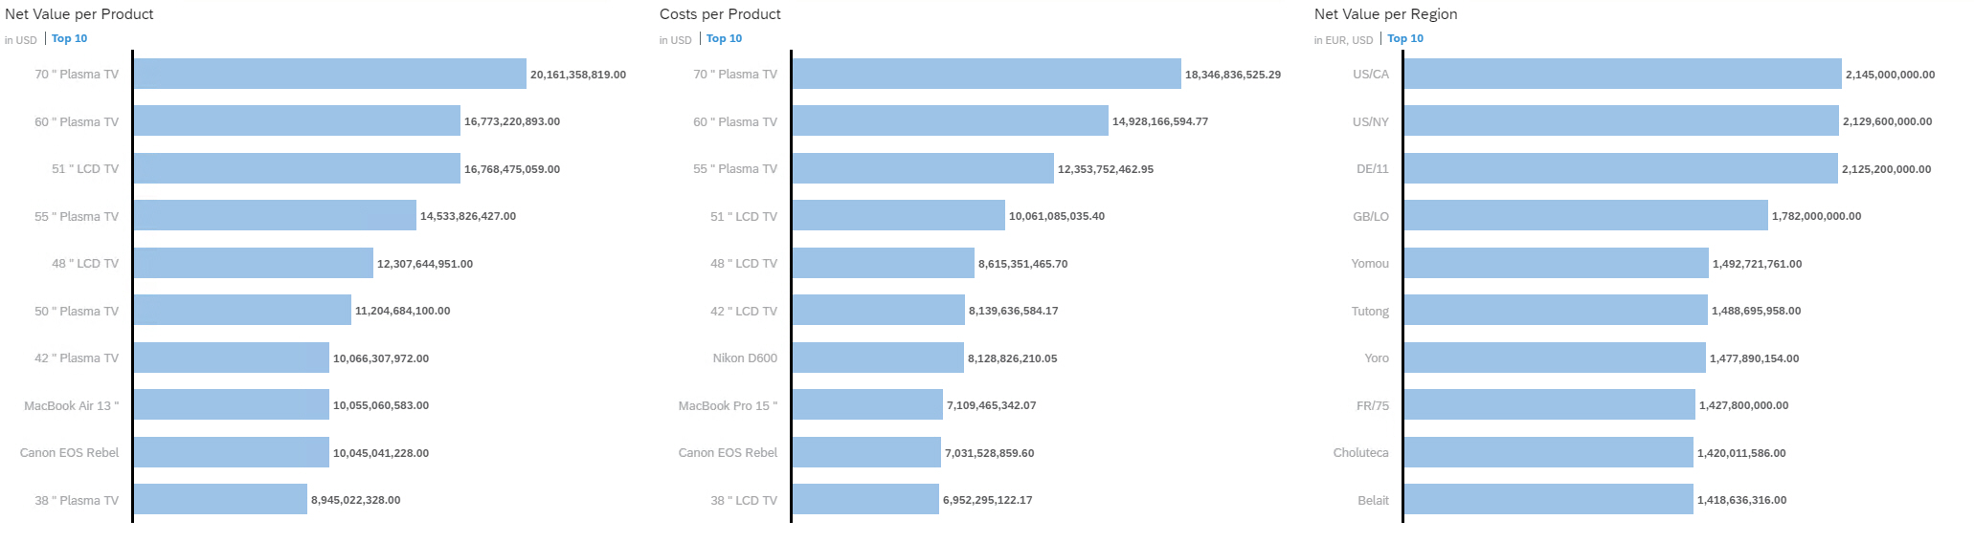Image resolution: width=1974 pixels, height=542 pixels.
Task: Select the MacBook Pro 15" cost bar
Action: pos(866,404)
